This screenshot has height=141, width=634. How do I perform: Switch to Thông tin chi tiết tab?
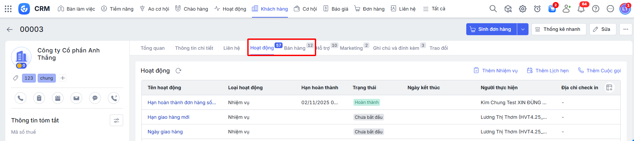click(x=194, y=48)
